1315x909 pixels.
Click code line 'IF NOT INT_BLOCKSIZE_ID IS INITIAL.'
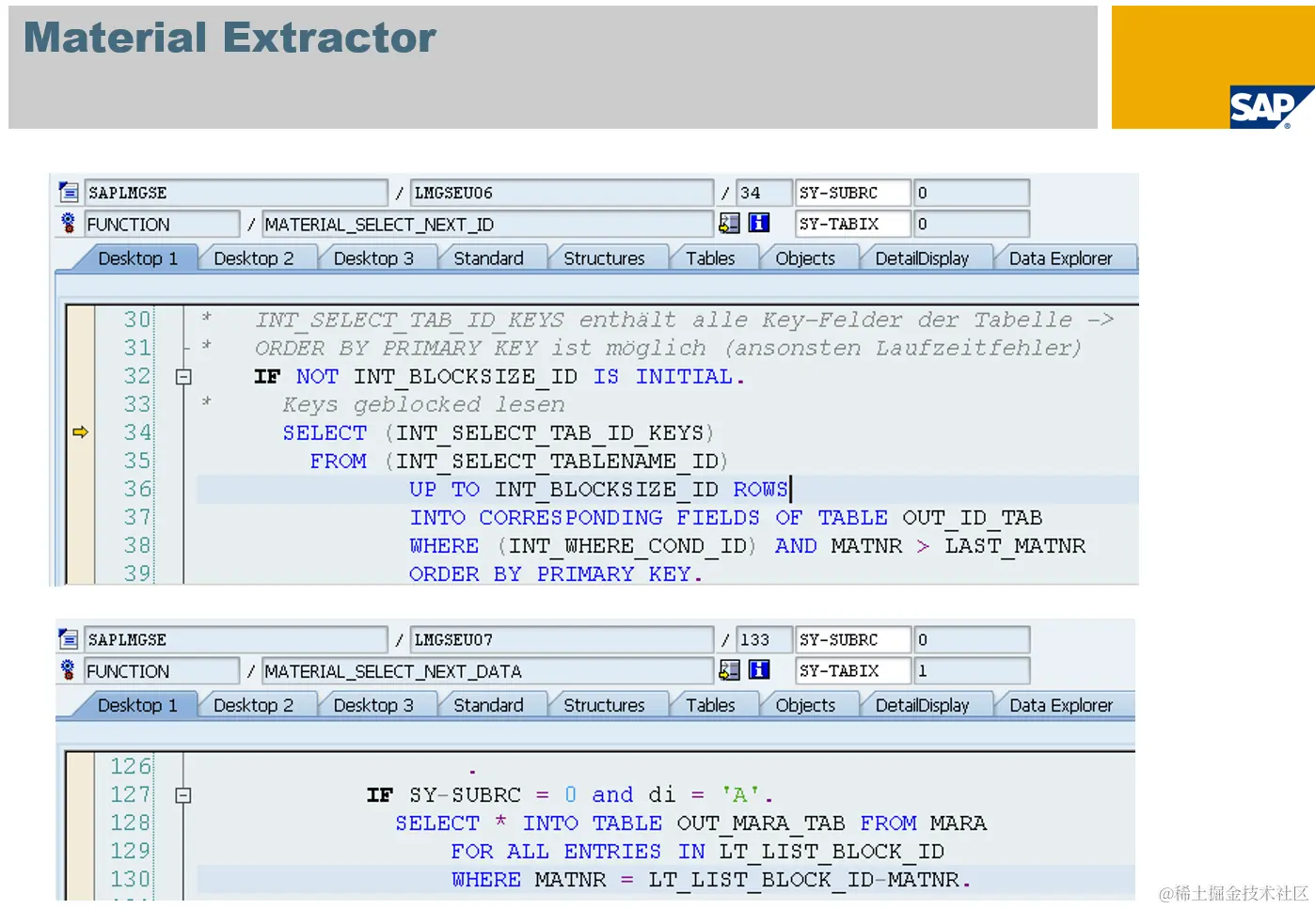(x=499, y=377)
